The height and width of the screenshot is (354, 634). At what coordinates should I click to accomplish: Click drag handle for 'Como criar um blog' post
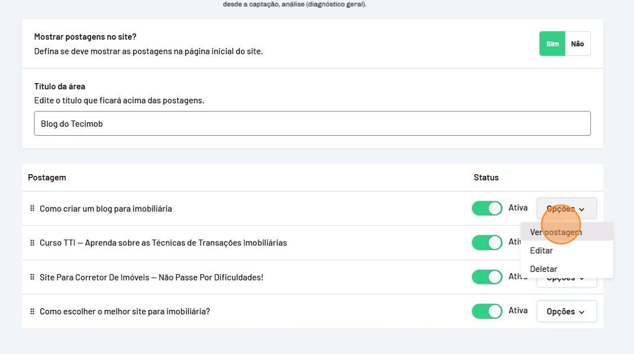[x=32, y=209]
